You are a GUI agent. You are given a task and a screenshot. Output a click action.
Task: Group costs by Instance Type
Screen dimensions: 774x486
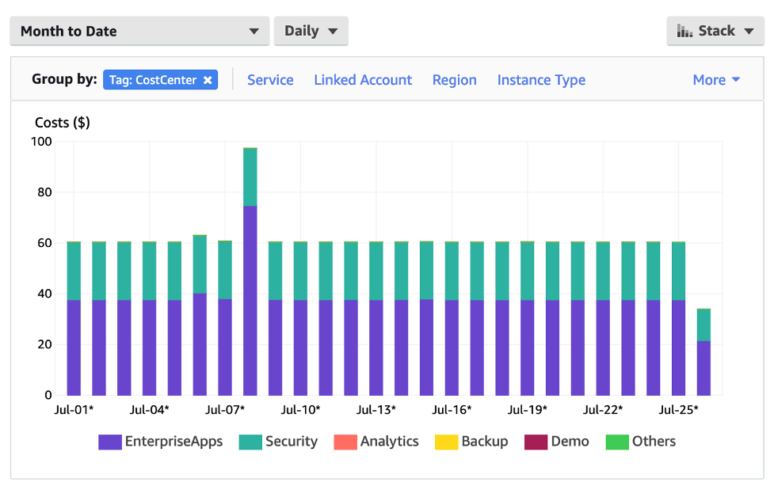(x=541, y=80)
